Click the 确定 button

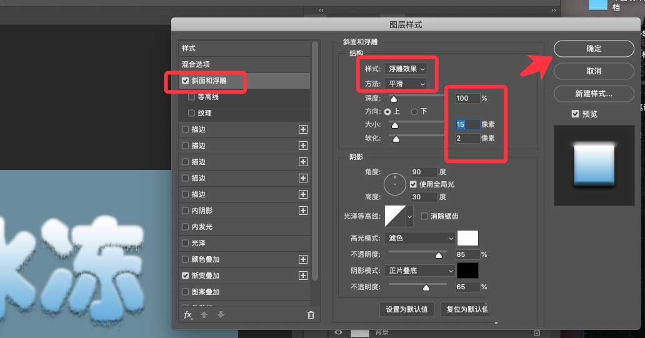593,49
